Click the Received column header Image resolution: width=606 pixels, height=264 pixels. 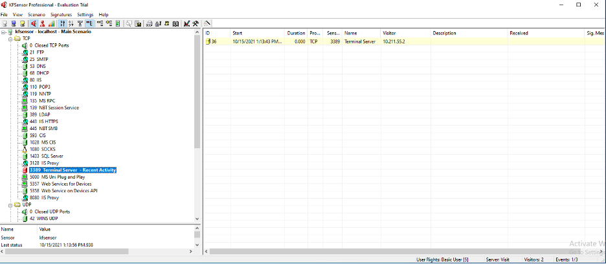point(546,33)
